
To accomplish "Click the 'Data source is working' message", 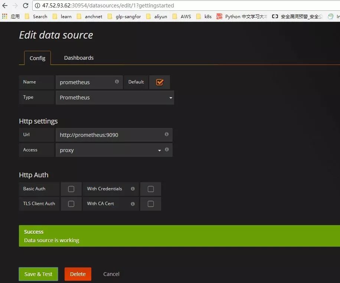I will pos(52,240).
